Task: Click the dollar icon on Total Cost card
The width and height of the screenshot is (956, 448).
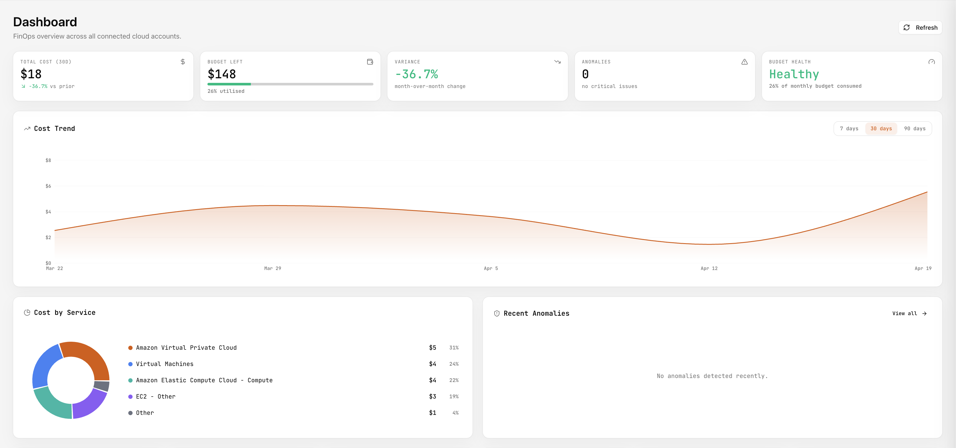Action: coord(183,62)
